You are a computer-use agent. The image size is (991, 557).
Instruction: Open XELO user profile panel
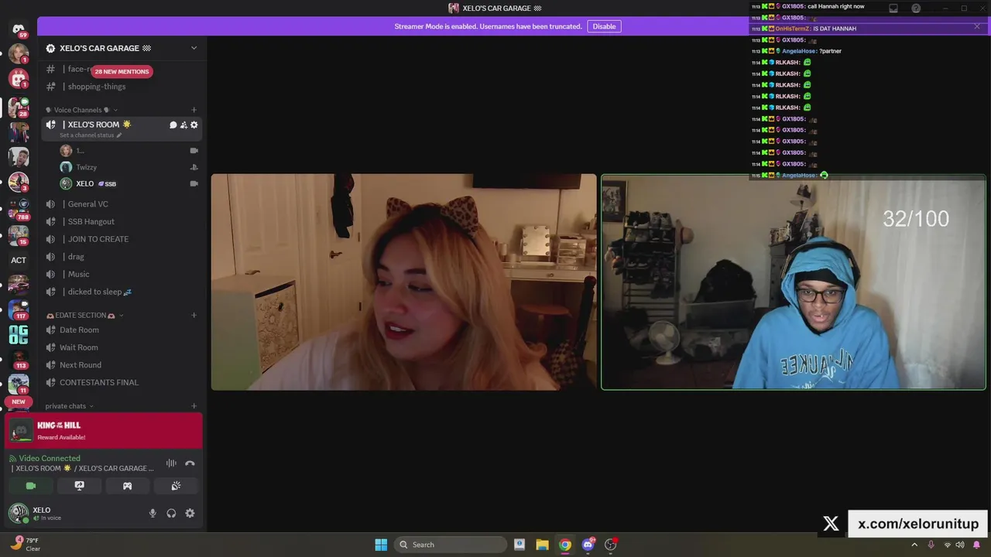74,513
